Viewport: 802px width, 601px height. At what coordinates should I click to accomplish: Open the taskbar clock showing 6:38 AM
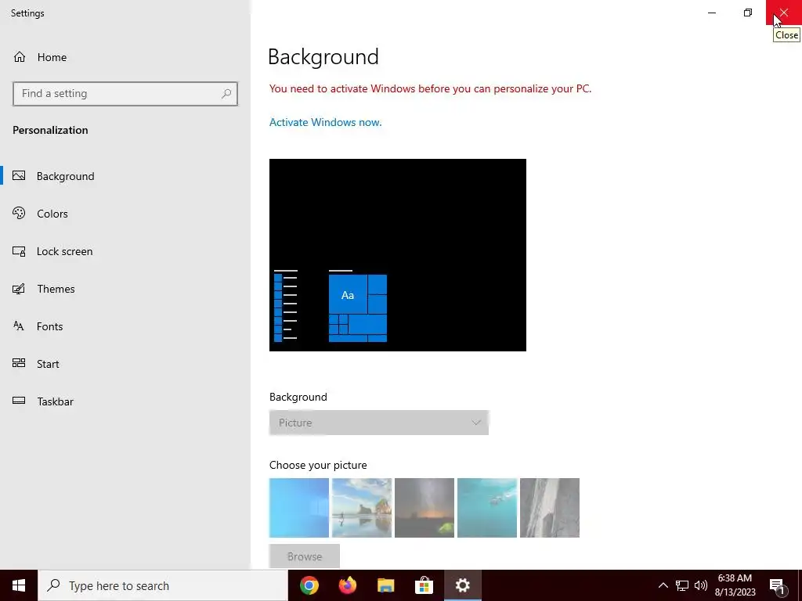[x=735, y=585]
